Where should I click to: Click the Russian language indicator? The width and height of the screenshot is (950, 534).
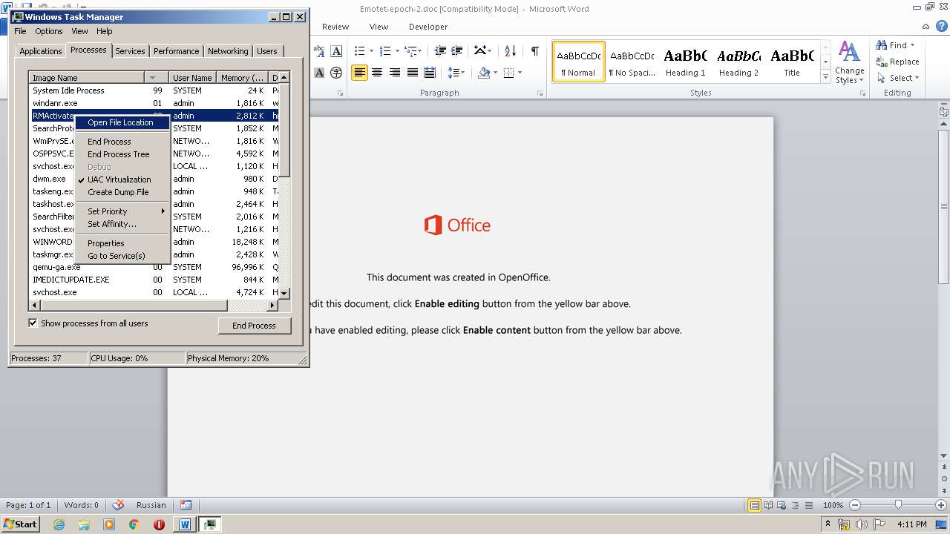tap(151, 505)
